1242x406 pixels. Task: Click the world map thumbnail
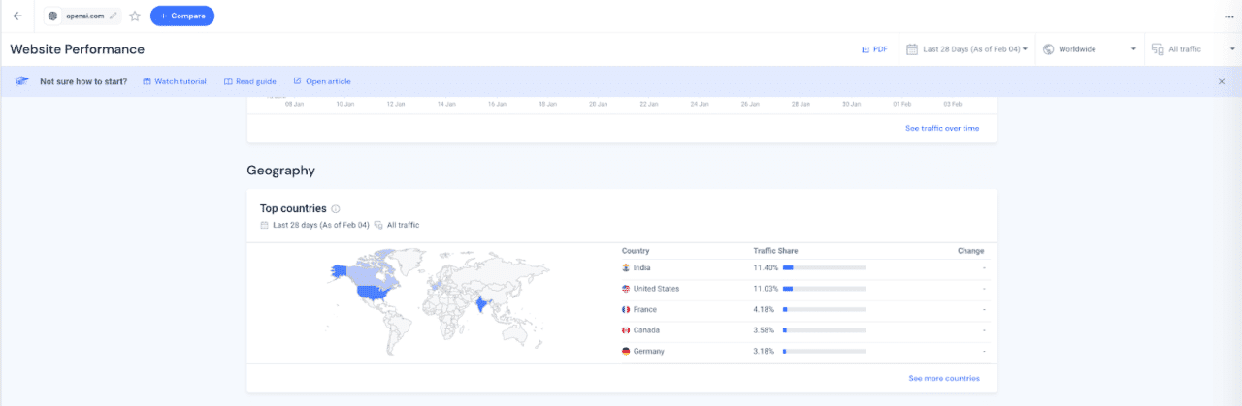(x=439, y=299)
